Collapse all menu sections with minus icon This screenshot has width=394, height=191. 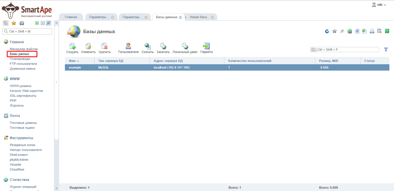coord(43,23)
